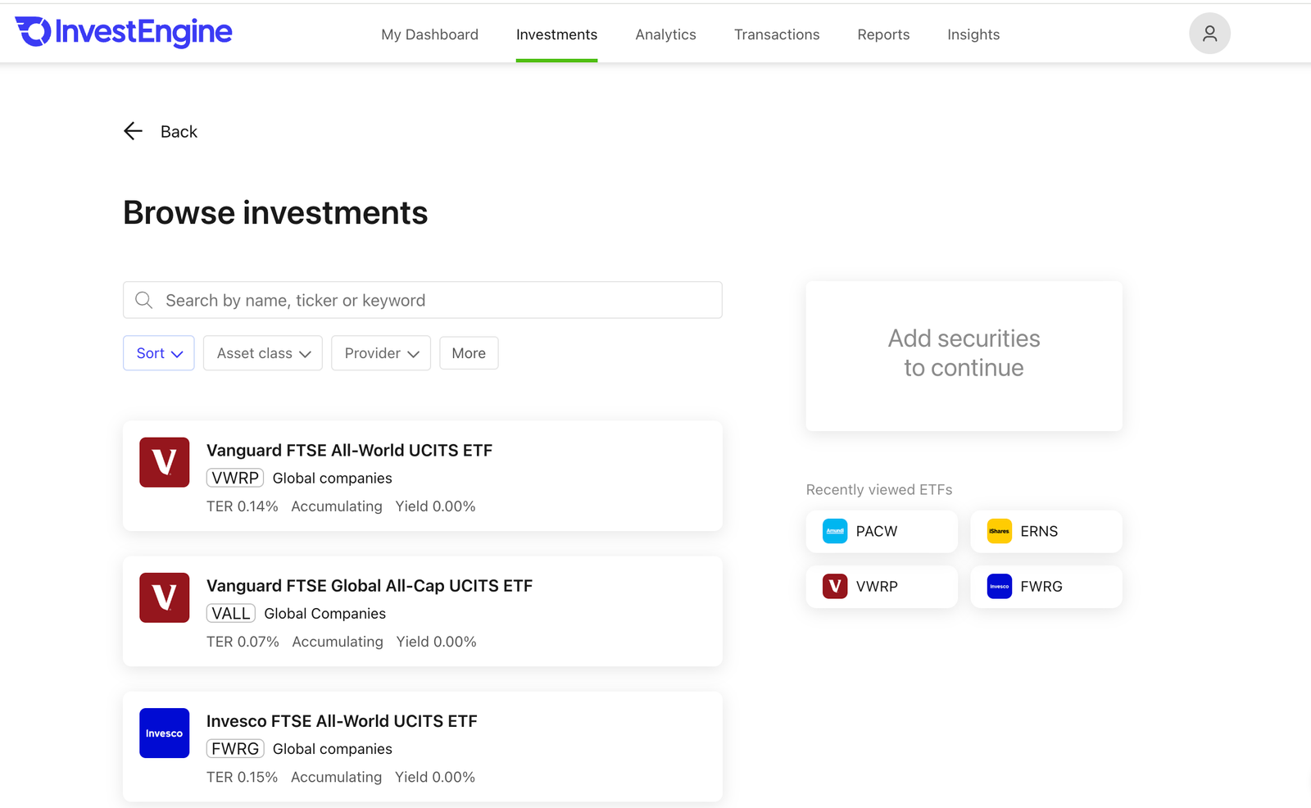Click the More filters button

coord(469,353)
